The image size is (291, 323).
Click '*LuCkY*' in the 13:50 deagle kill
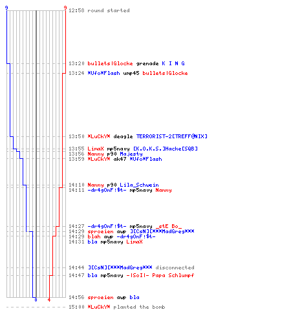(x=99, y=136)
